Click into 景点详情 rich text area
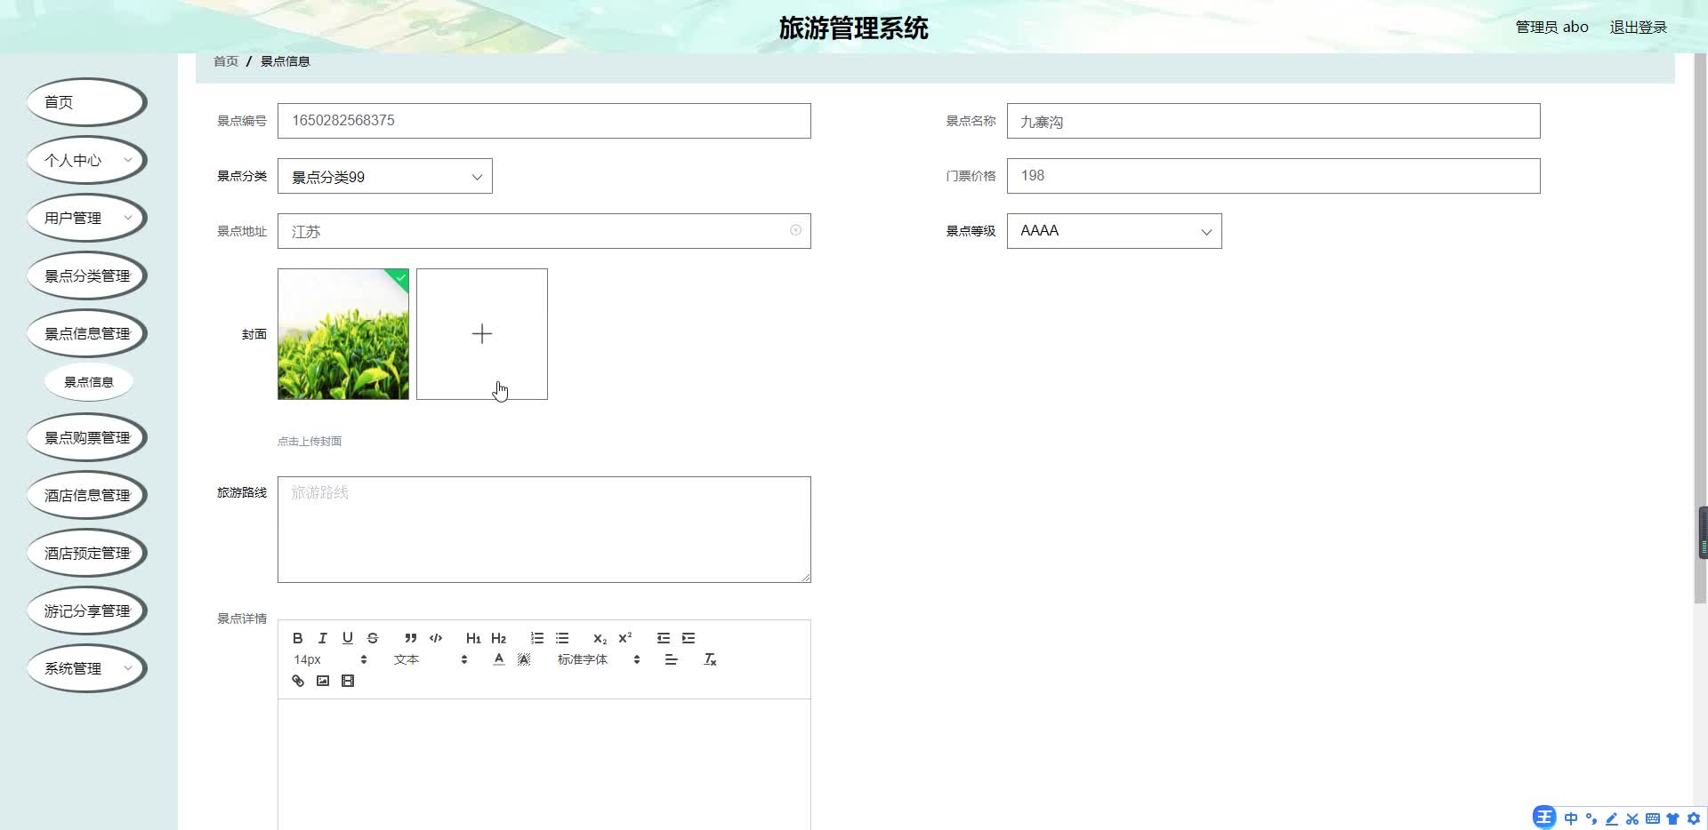This screenshot has height=830, width=1708. [544, 764]
